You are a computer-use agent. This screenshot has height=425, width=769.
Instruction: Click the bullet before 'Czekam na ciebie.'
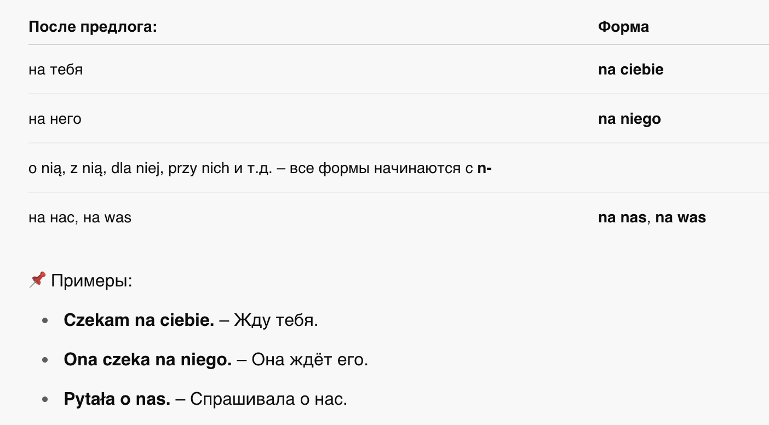(45, 321)
